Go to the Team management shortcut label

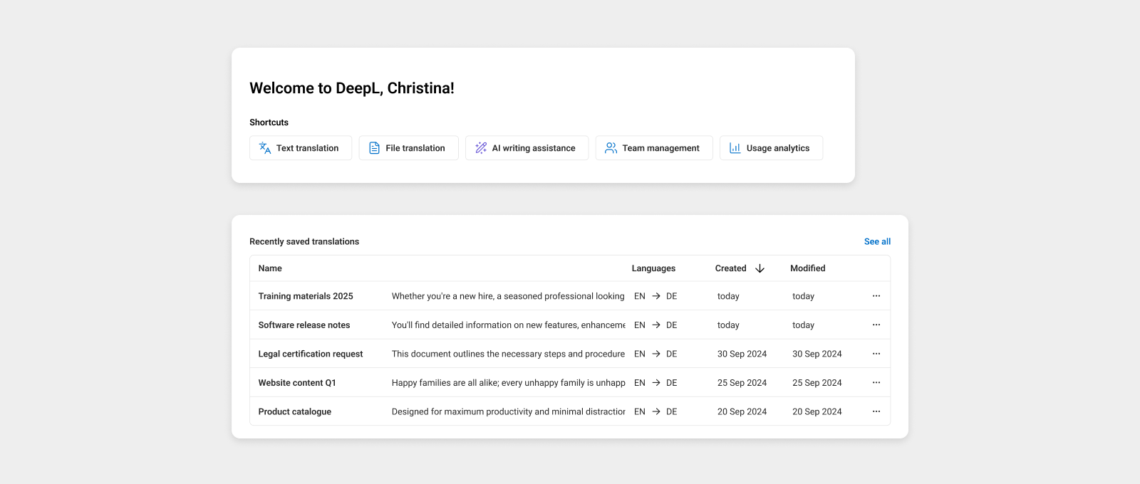[x=660, y=148]
